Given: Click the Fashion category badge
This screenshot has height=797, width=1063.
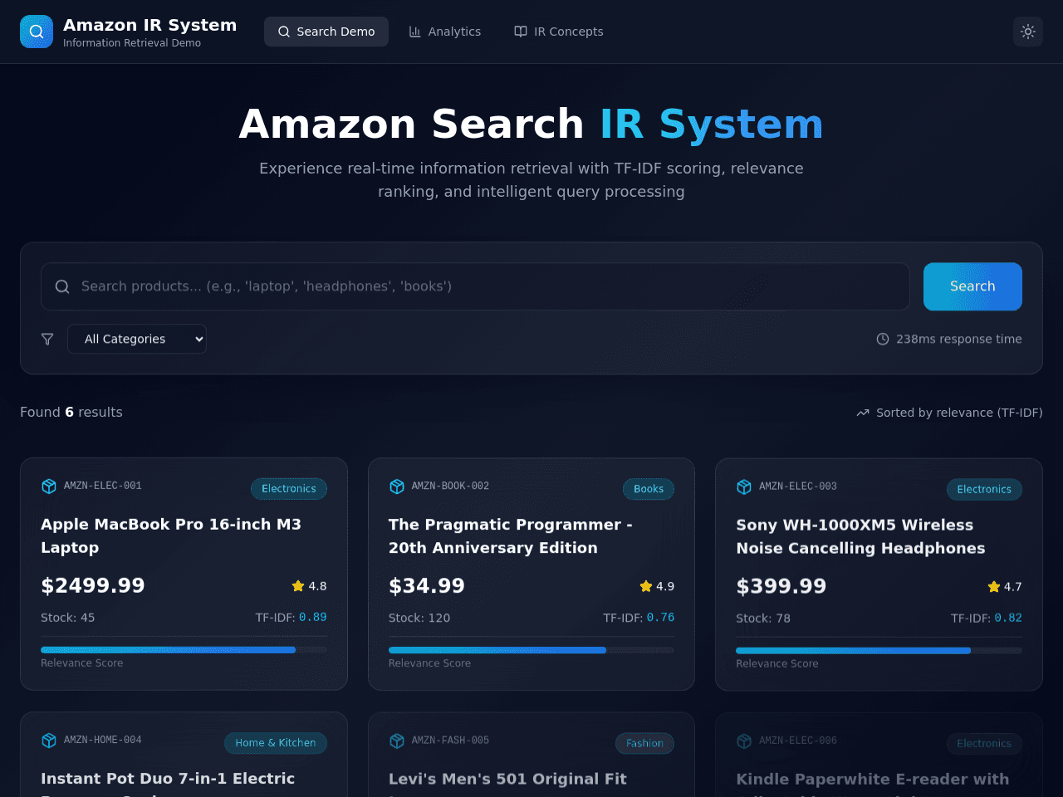Looking at the screenshot, I should [644, 744].
